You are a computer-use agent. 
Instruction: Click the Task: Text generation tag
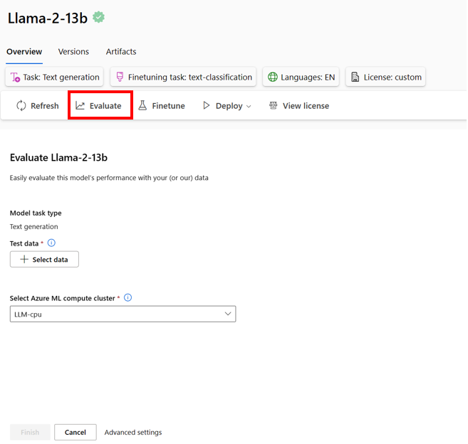tap(55, 77)
